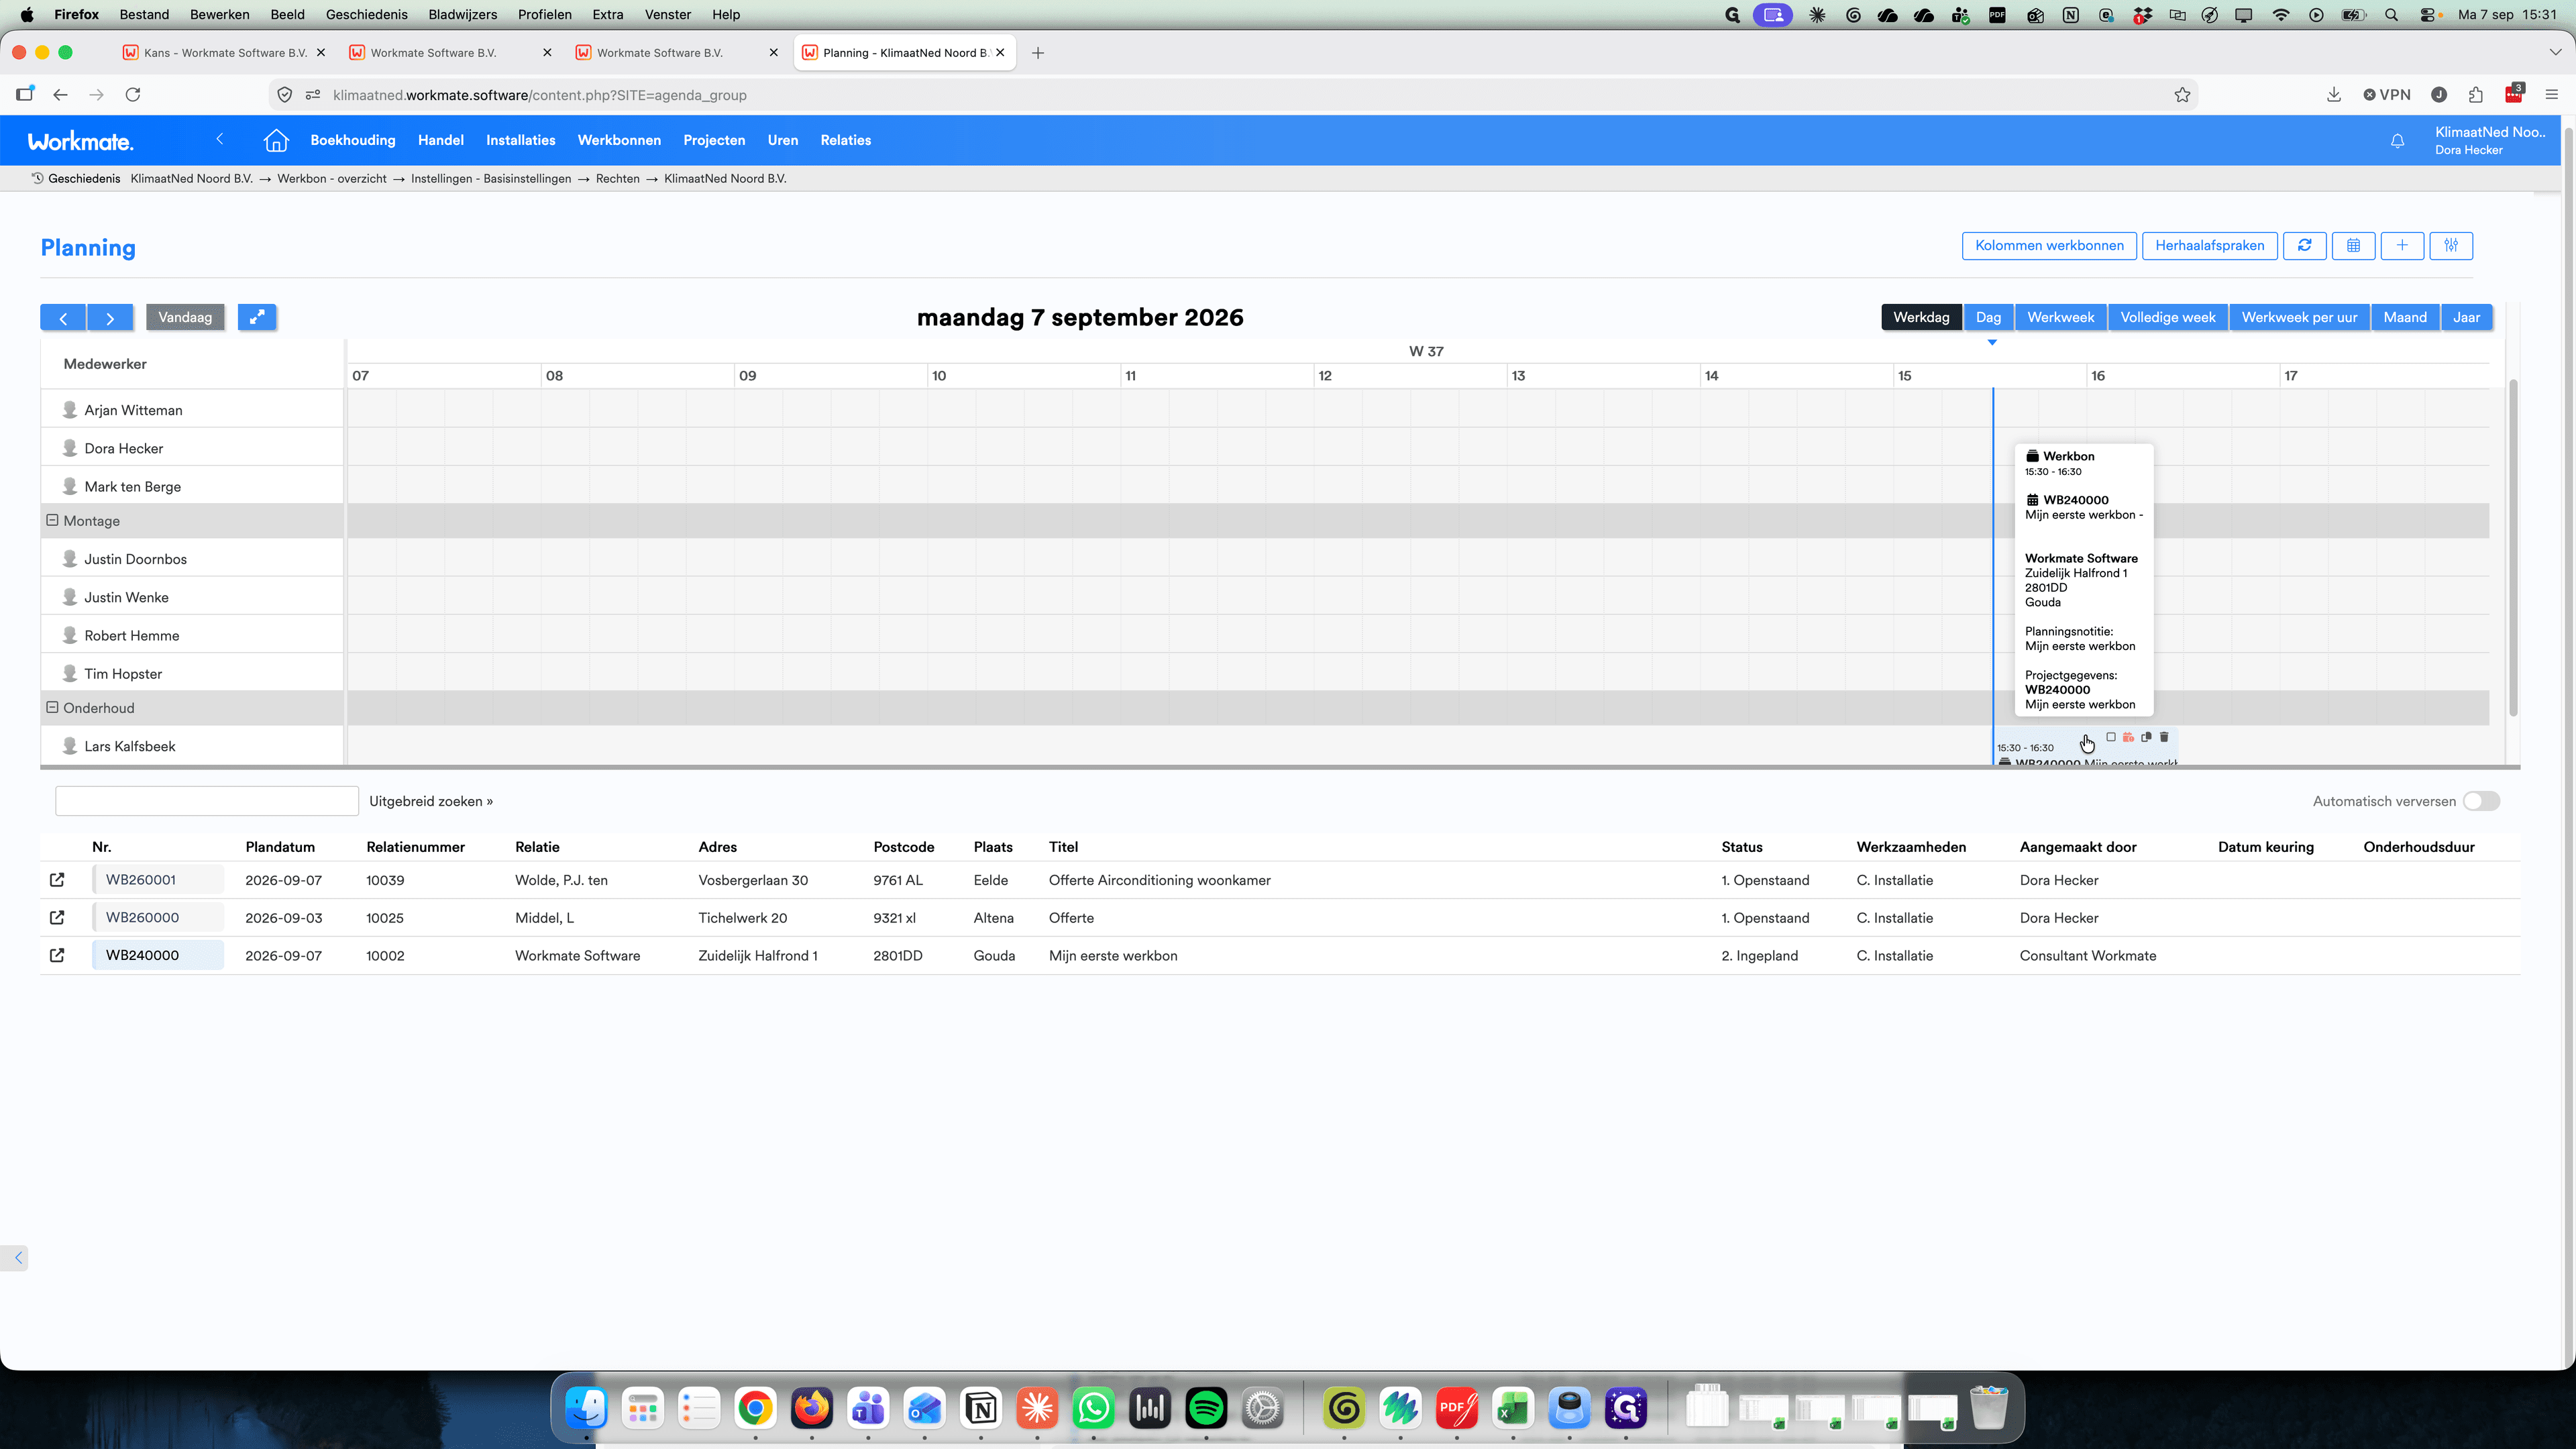Open the Relaties menu
The height and width of the screenshot is (1449, 2576).
coord(846,140)
